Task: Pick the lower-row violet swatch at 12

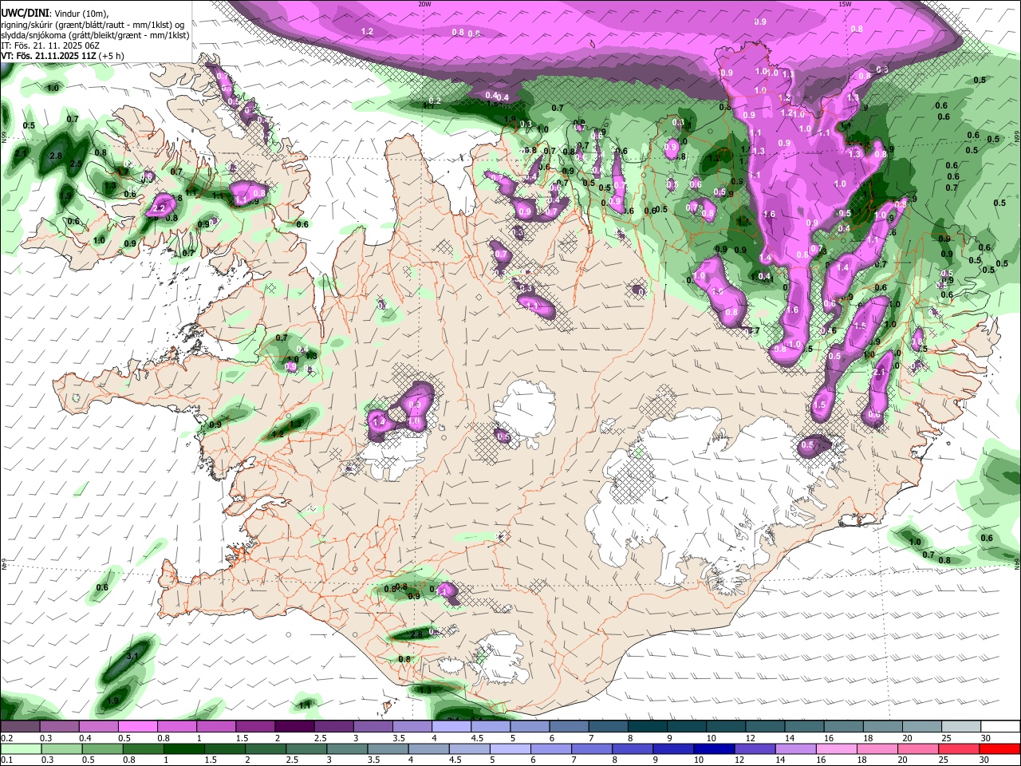Action: pos(755,748)
